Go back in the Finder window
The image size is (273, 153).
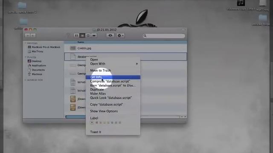[27, 36]
